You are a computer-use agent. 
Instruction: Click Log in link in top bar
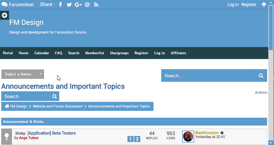233,4
